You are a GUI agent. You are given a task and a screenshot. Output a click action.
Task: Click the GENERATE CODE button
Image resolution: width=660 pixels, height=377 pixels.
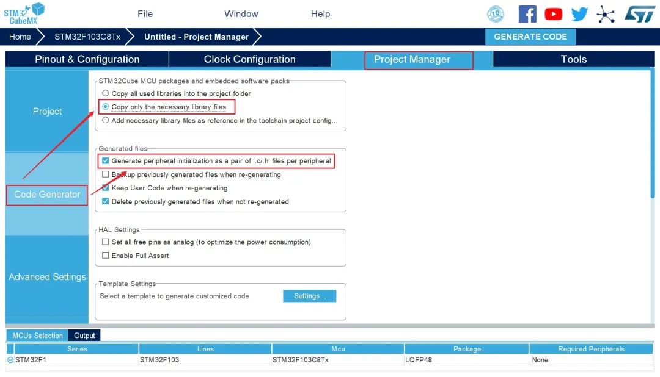[530, 37]
